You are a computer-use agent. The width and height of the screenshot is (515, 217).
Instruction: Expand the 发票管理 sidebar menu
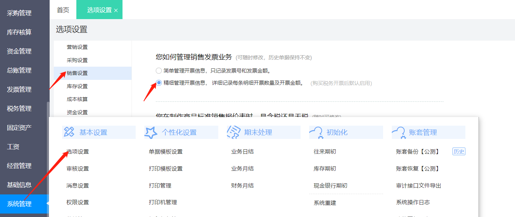(19, 90)
